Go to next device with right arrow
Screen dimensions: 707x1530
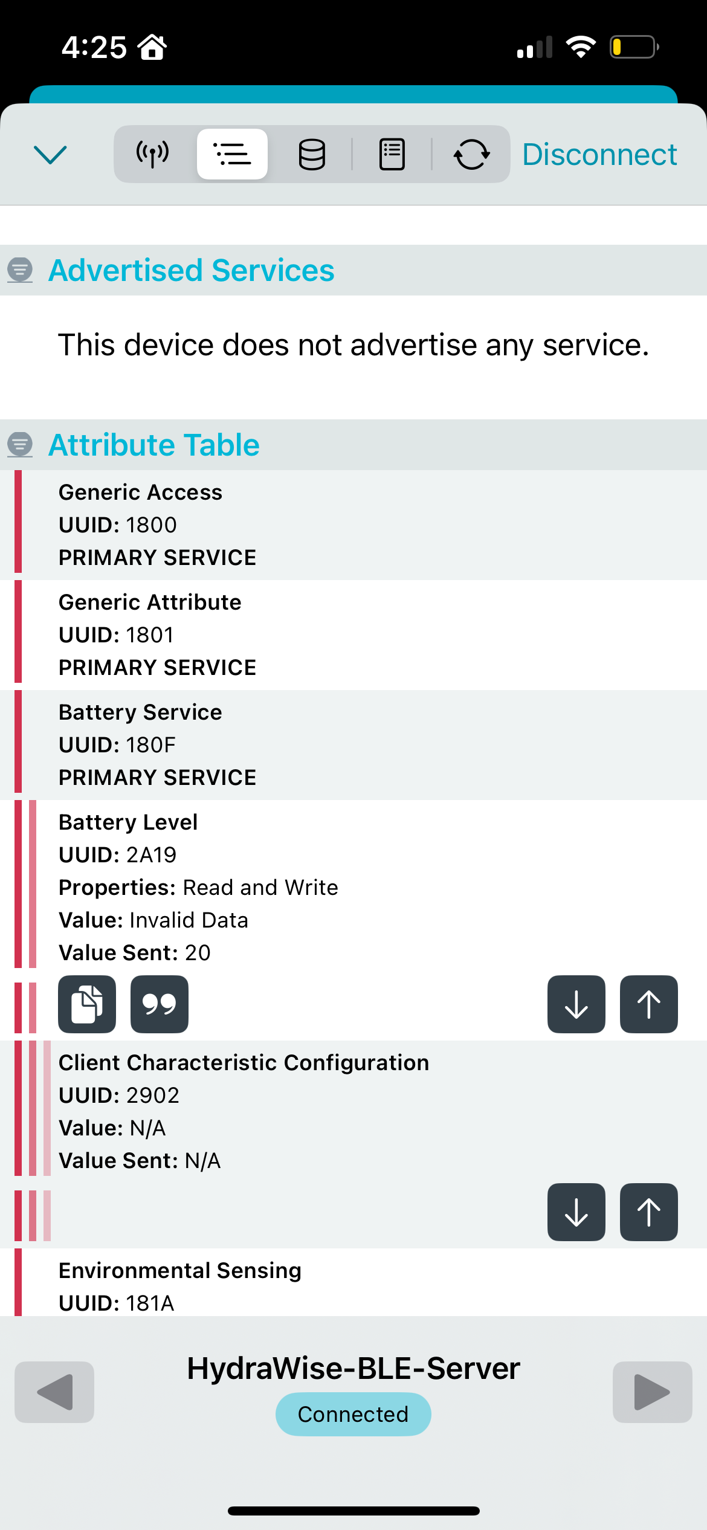tap(652, 1392)
